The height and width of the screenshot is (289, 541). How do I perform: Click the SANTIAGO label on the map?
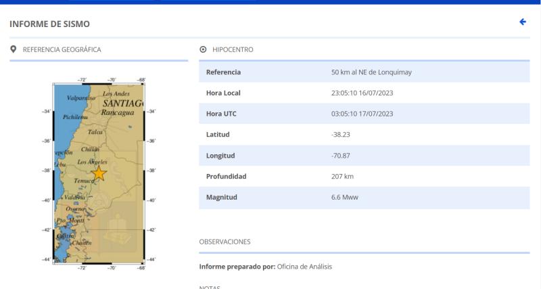click(x=123, y=104)
